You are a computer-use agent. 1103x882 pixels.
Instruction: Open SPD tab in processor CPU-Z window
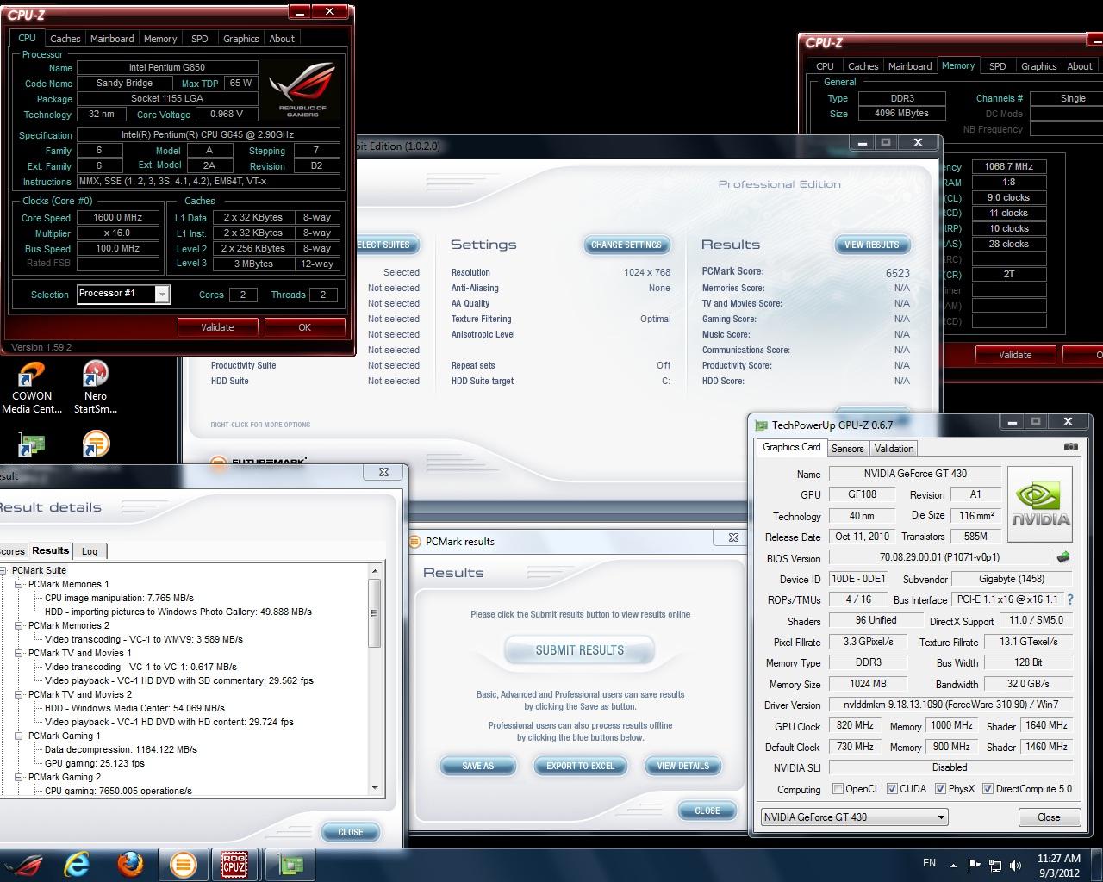200,39
